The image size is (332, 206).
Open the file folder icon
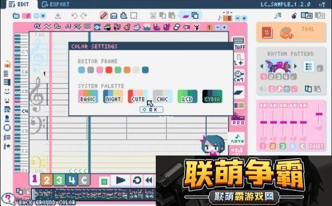pos(16,16)
